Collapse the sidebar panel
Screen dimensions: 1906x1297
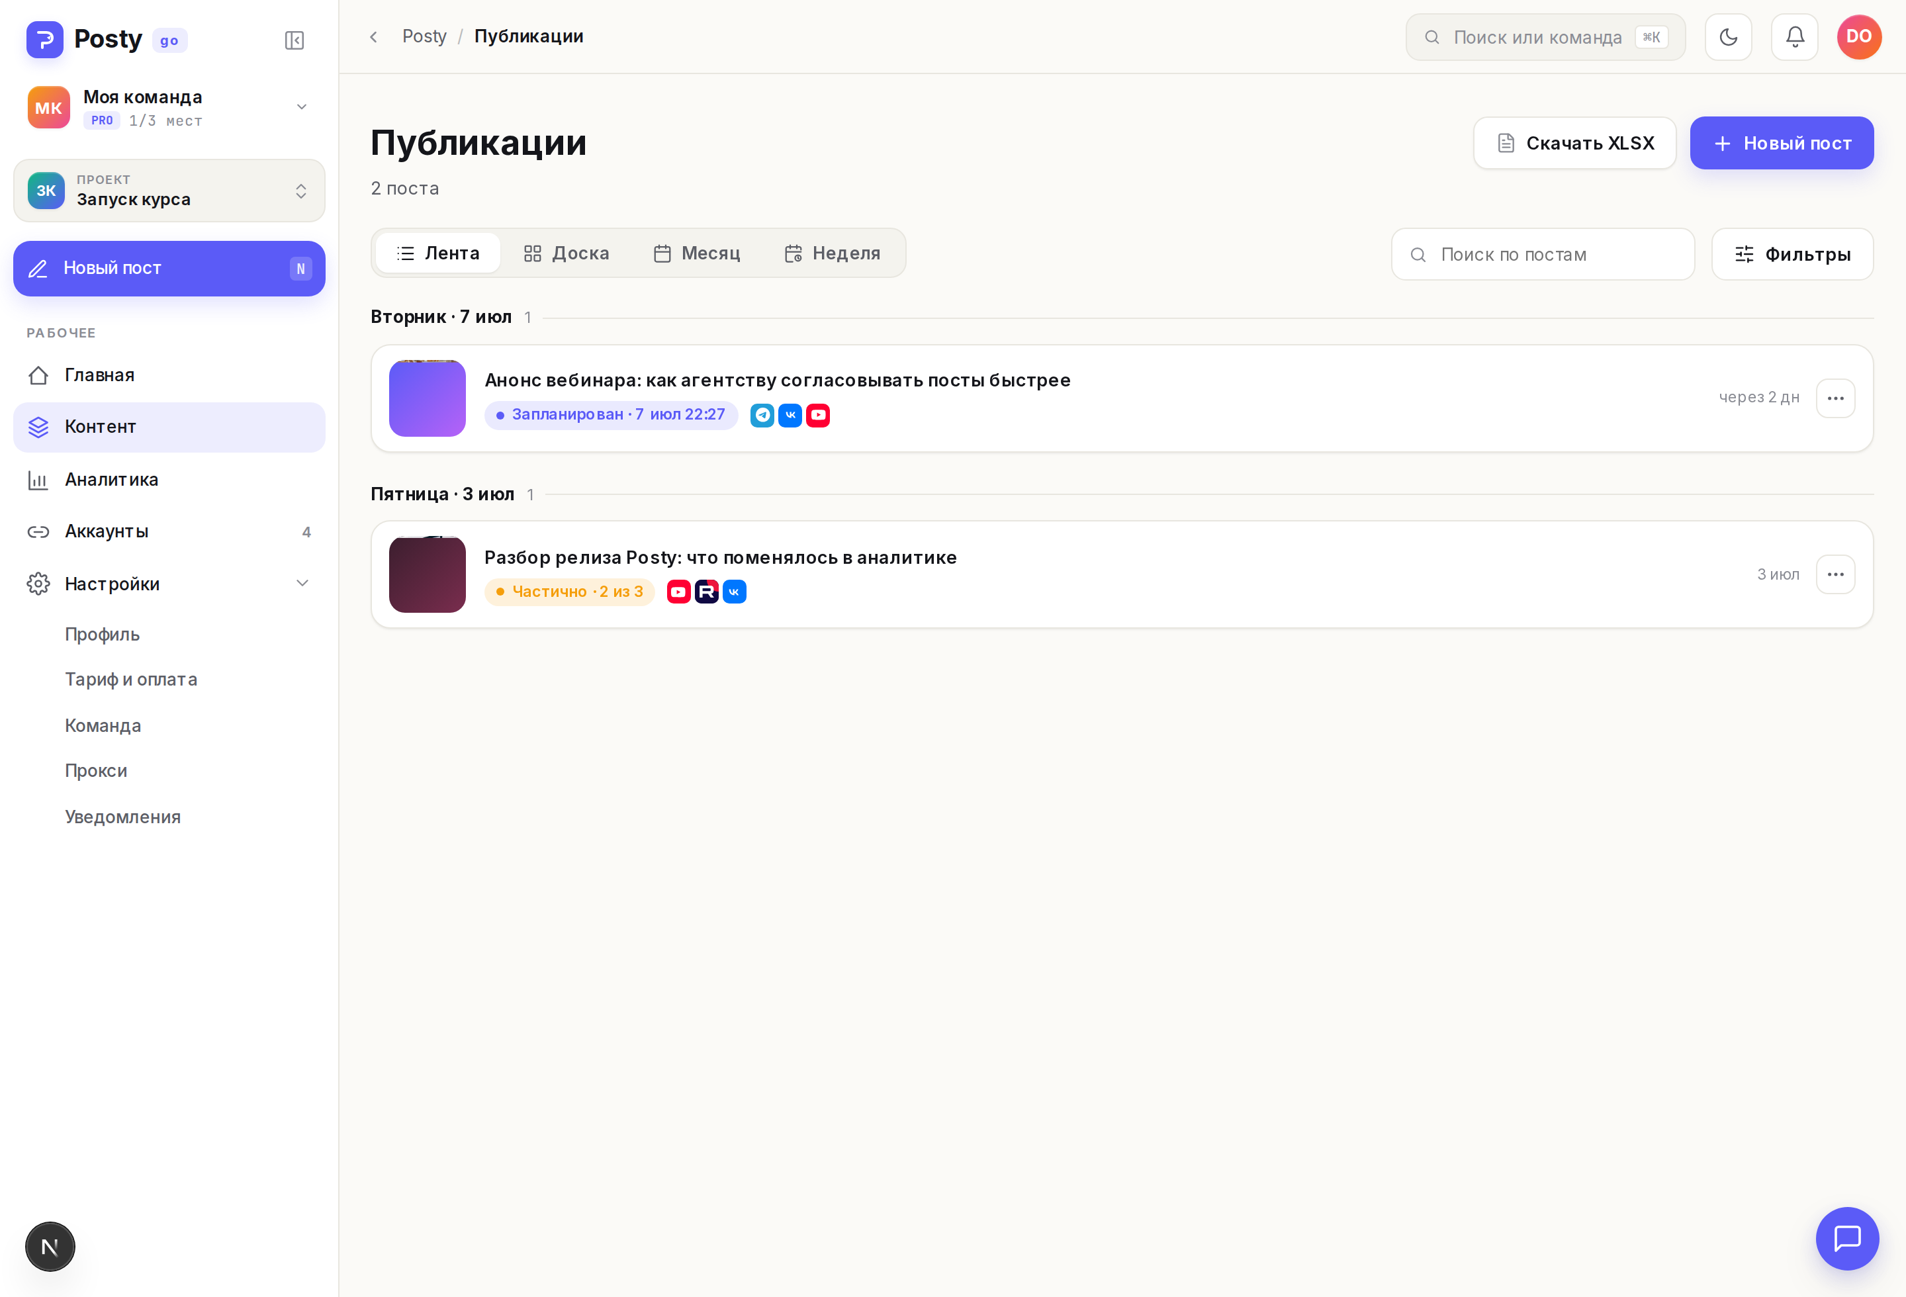tap(295, 40)
